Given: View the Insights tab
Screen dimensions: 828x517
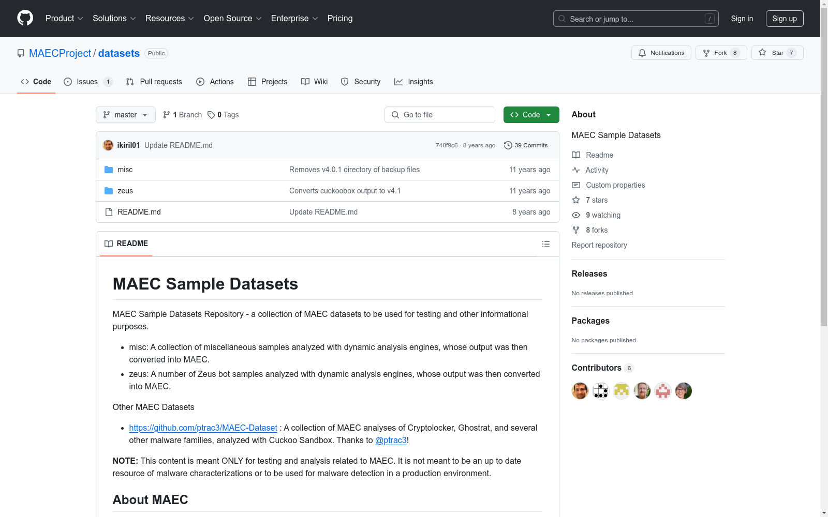Looking at the screenshot, I should pos(413,82).
